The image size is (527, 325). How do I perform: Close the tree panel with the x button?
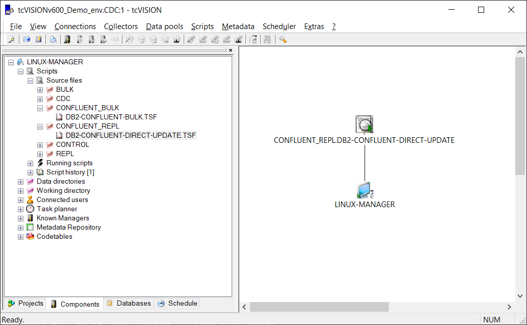click(231, 50)
